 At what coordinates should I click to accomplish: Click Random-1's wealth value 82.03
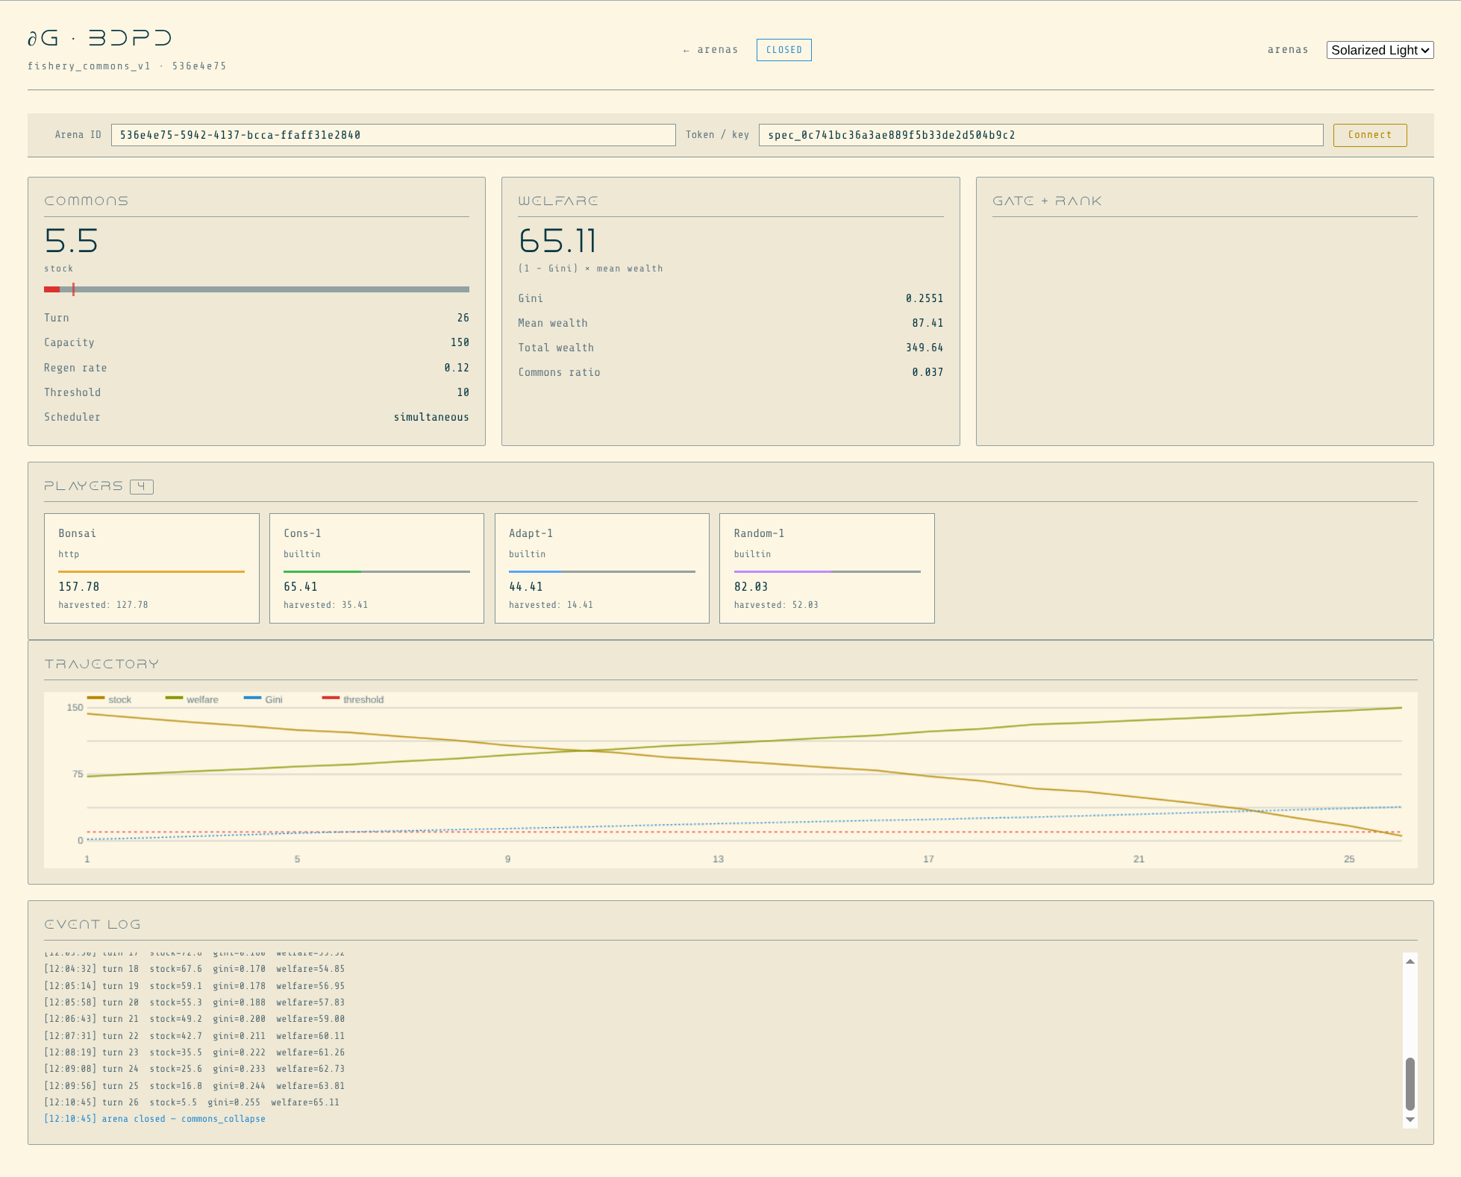[x=751, y=587]
